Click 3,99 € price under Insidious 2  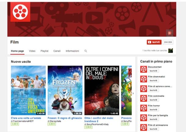pos(88,127)
